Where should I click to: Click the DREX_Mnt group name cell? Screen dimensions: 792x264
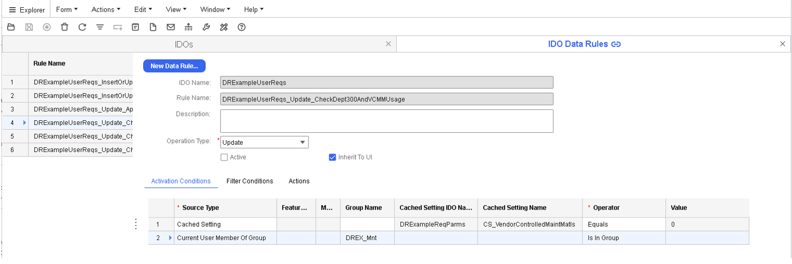coord(367,238)
